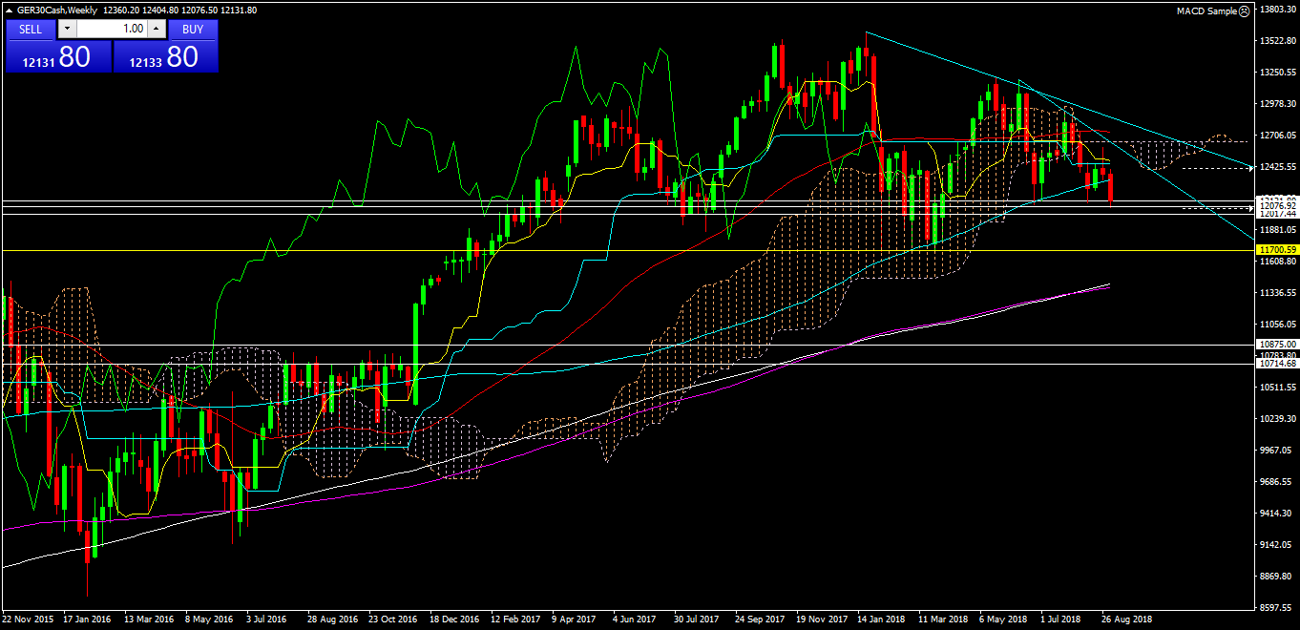This screenshot has width=1300, height=630.
Task: Click the 26 Aug 2018 date label
Action: click(1127, 619)
